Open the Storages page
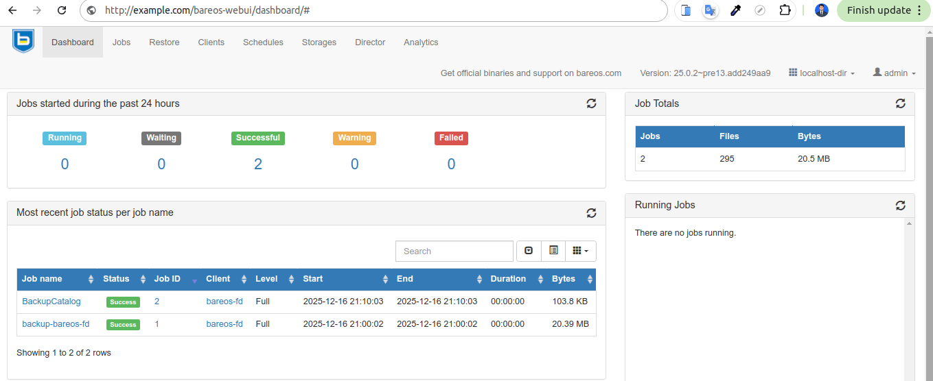Image resolution: width=933 pixels, height=381 pixels. (319, 42)
